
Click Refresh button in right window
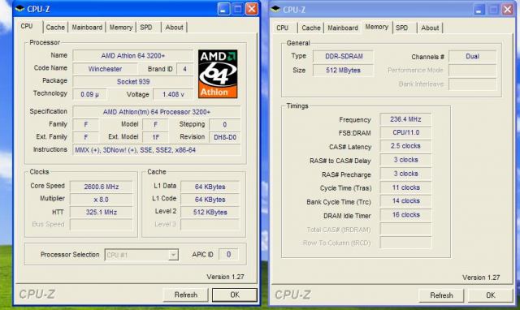click(x=441, y=295)
